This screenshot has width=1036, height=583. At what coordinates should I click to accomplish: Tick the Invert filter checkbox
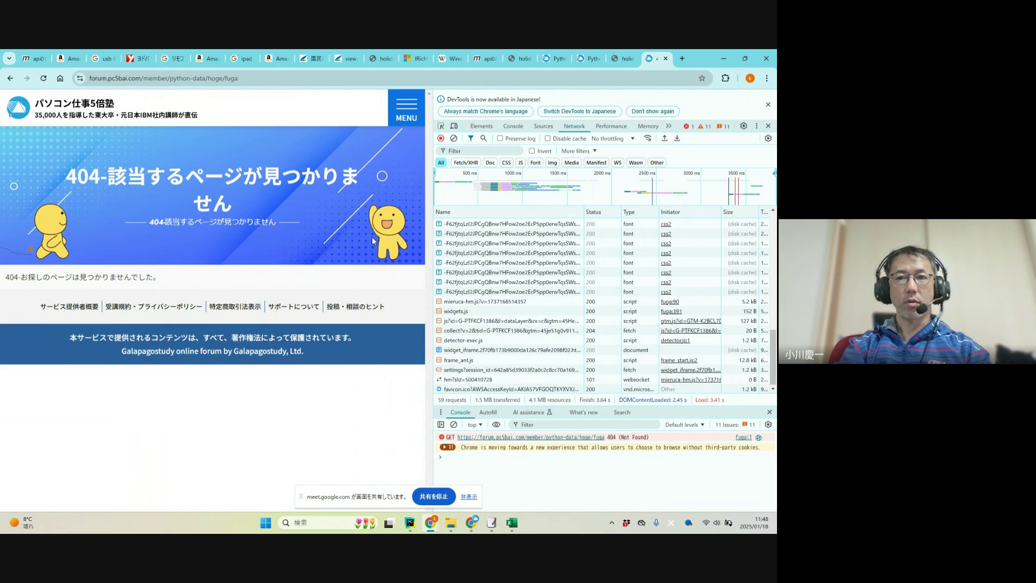(532, 151)
